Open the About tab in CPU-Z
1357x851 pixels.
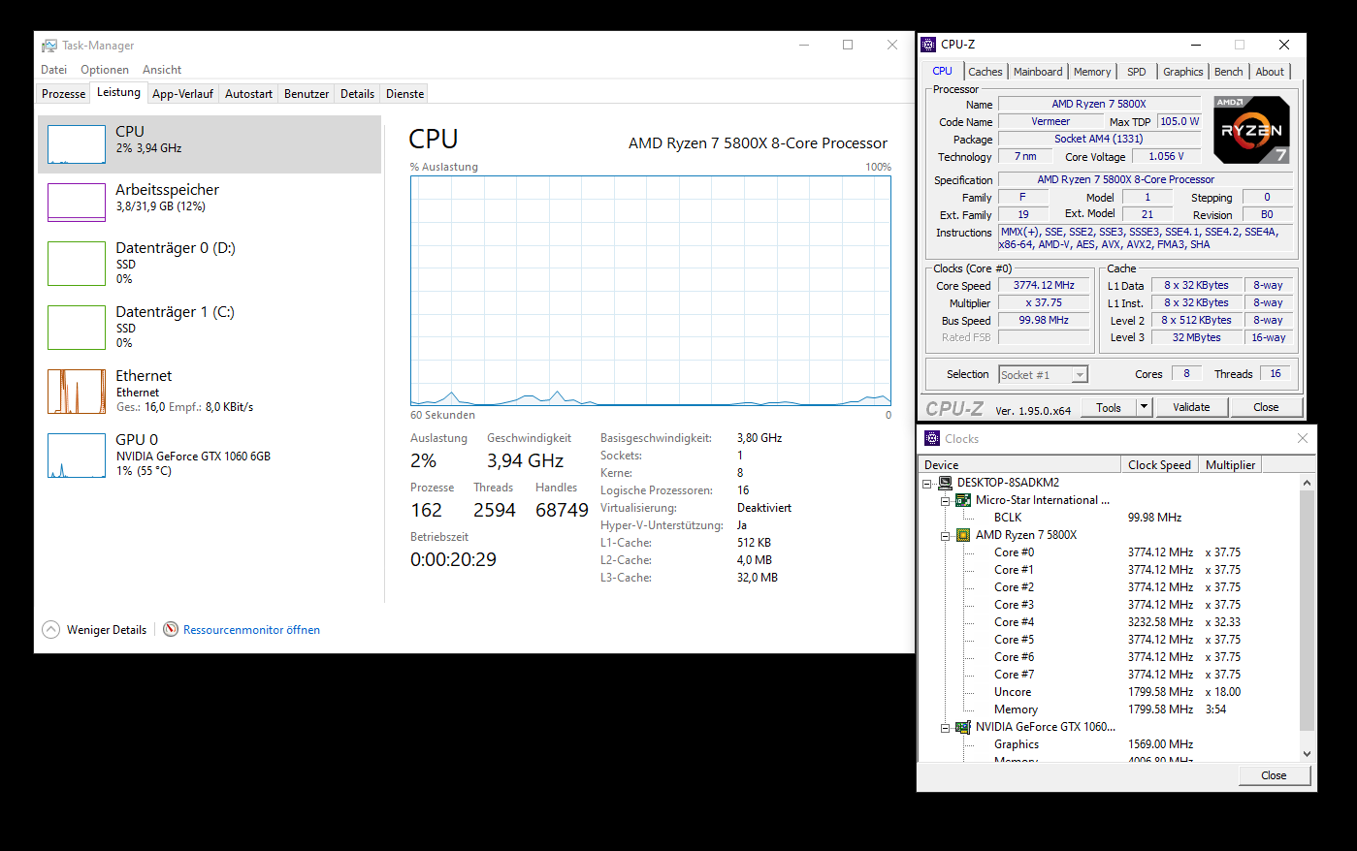(x=1270, y=72)
